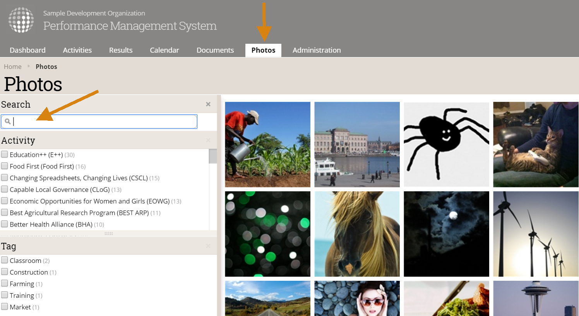This screenshot has height=316, width=579.
Task: Click the Activity panel heading
Action: point(18,141)
